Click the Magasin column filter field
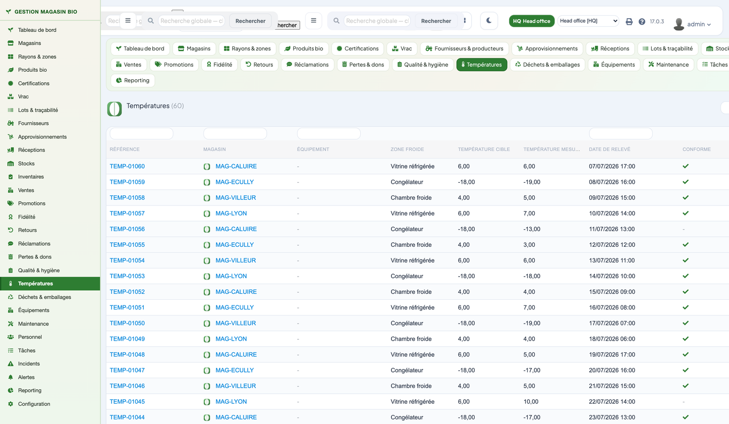This screenshot has height=424, width=729. (x=235, y=134)
